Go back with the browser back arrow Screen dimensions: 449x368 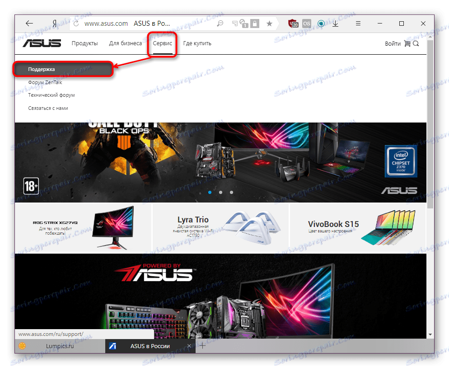(x=29, y=24)
